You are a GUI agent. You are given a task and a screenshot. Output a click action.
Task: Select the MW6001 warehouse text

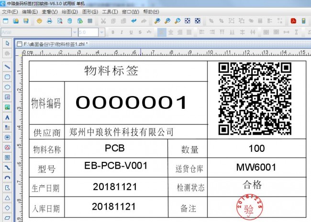tap(256, 168)
